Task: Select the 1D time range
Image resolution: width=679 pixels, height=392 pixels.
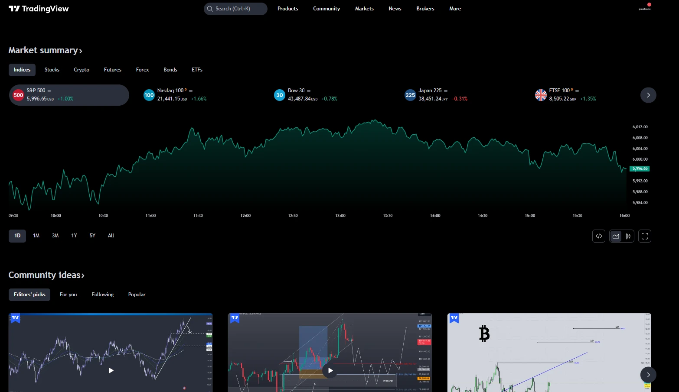Action: 17,236
